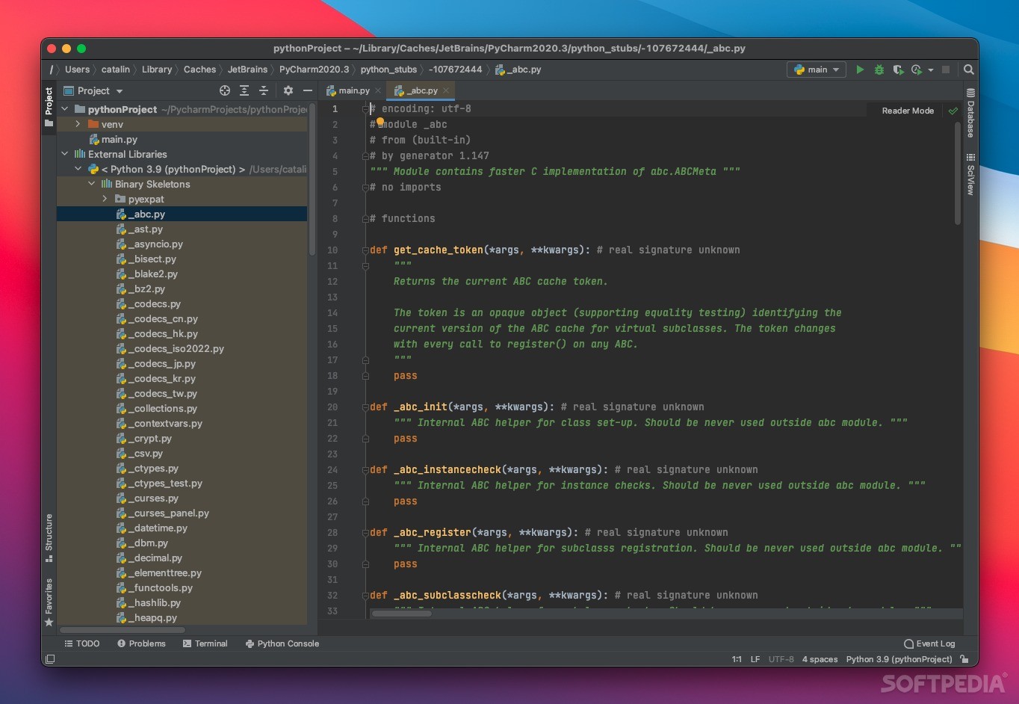The width and height of the screenshot is (1019, 704).
Task: Toggle clippy lock icon in status bar
Action: pos(964,659)
